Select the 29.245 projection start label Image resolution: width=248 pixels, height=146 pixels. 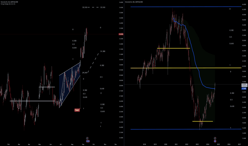pyautogui.click(x=85, y=73)
